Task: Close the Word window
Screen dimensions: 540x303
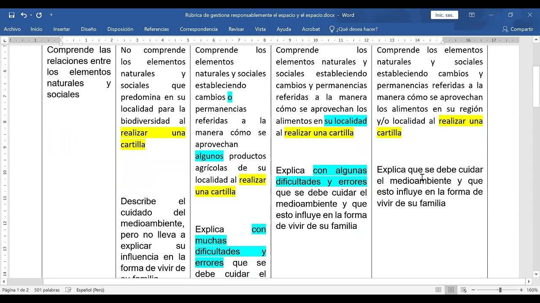Action: pos(530,15)
